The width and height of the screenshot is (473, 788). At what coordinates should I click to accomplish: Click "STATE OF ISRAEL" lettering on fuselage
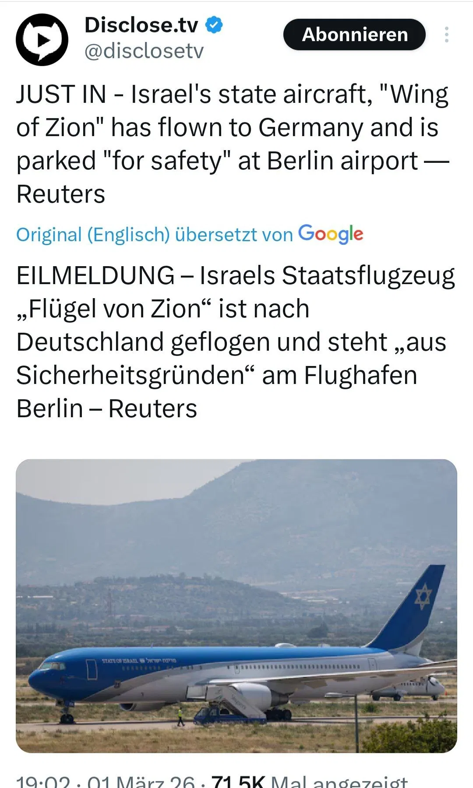coord(120,661)
